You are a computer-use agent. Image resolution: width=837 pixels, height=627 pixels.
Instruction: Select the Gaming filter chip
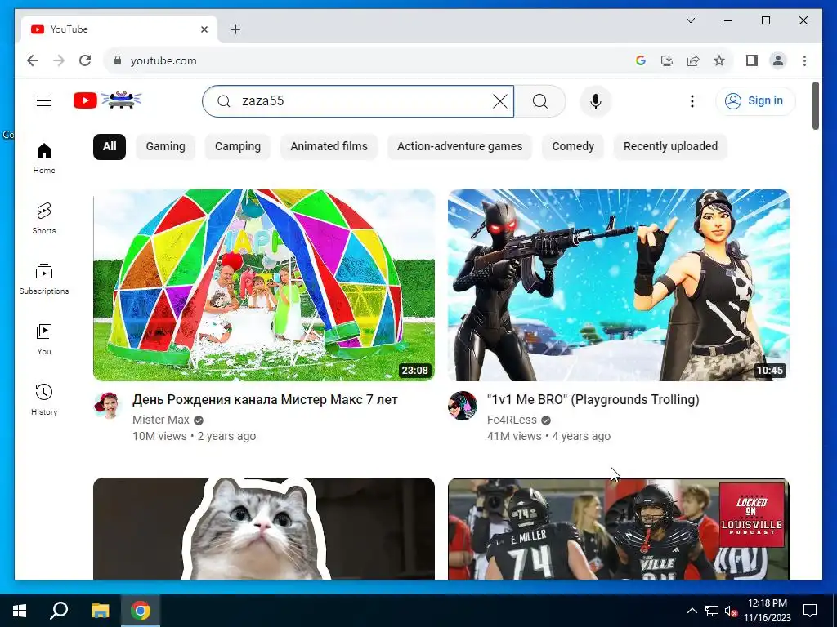click(165, 147)
